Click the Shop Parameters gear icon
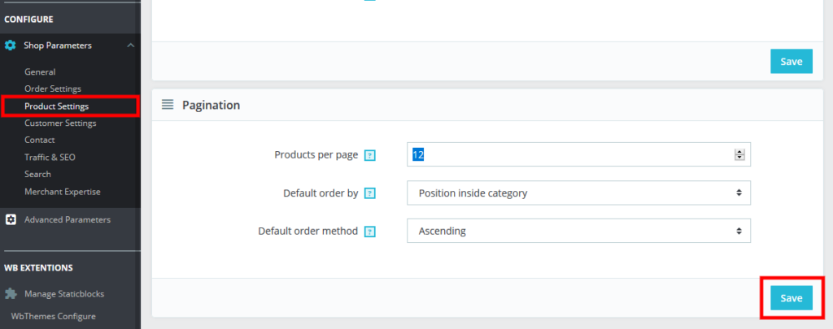Image resolution: width=833 pixels, height=329 pixels. point(11,45)
